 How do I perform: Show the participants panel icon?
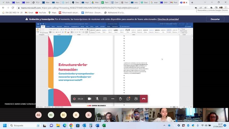coord(136,99)
